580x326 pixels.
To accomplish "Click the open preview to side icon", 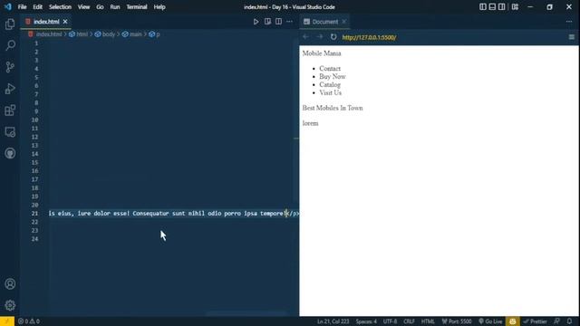I will point(267,22).
